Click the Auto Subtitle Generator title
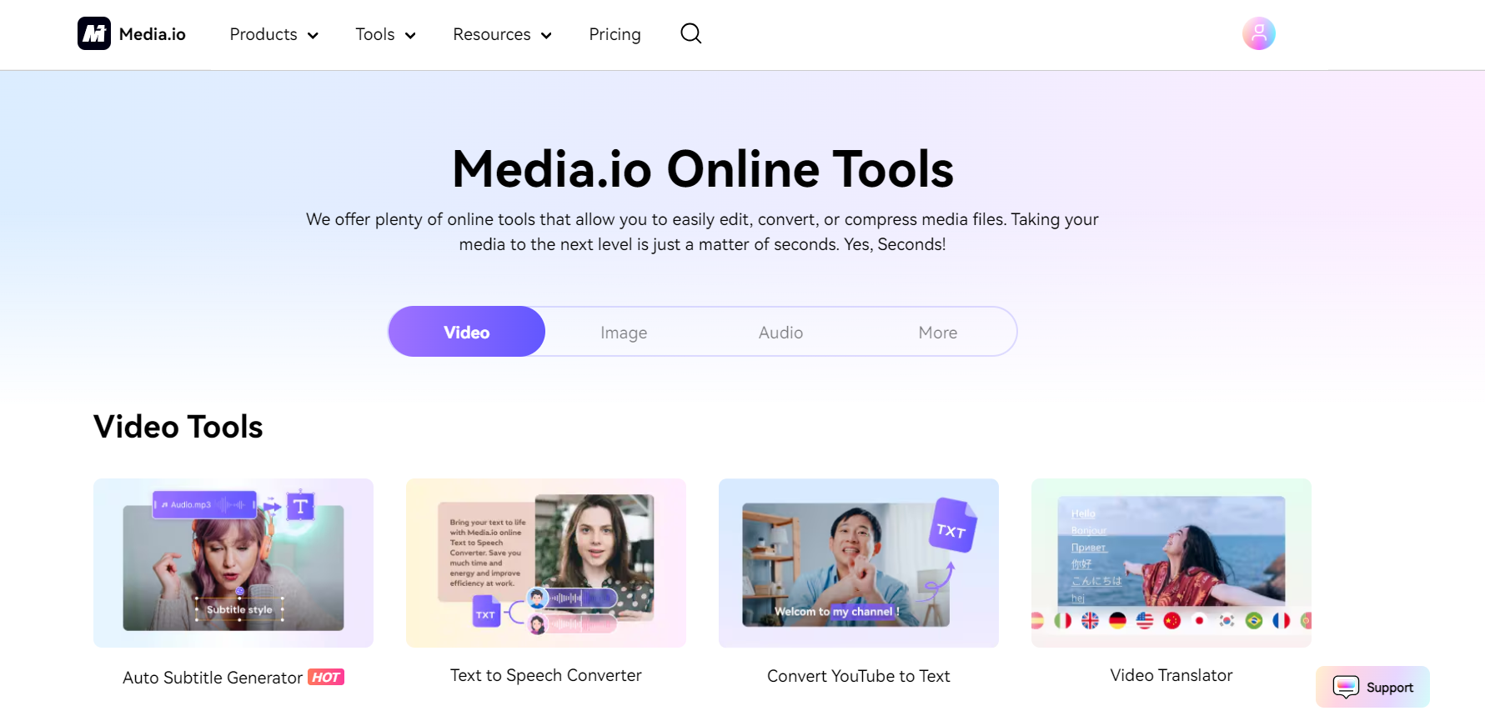Screen dimensions: 1485x711 pos(213,678)
